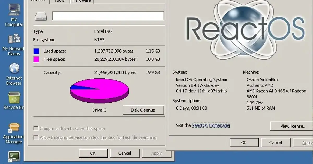Launch Internet Browser desktop icon
Image resolution: width=313 pixels, height=164 pixels.
point(14,74)
